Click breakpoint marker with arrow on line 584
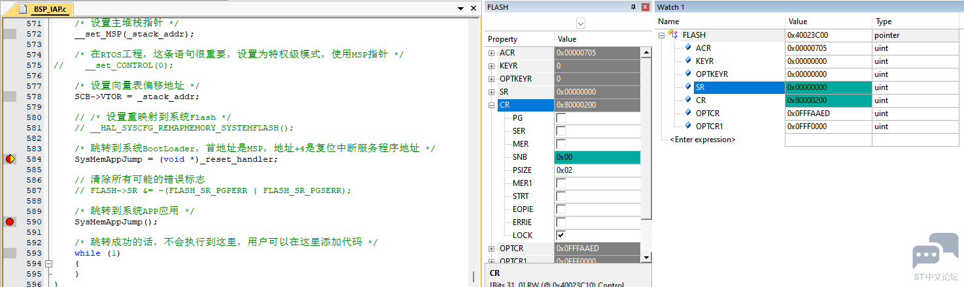Image resolution: width=964 pixels, height=287 pixels. (x=10, y=159)
